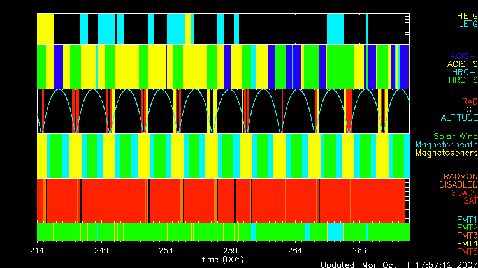Click the CTI legend label
This screenshot has width=478, height=268.
point(470,110)
